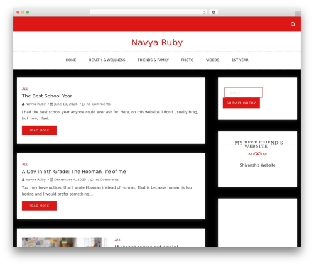Open The Best School Year post title
Image resolution: width=314 pixels, height=266 pixels.
(x=47, y=96)
